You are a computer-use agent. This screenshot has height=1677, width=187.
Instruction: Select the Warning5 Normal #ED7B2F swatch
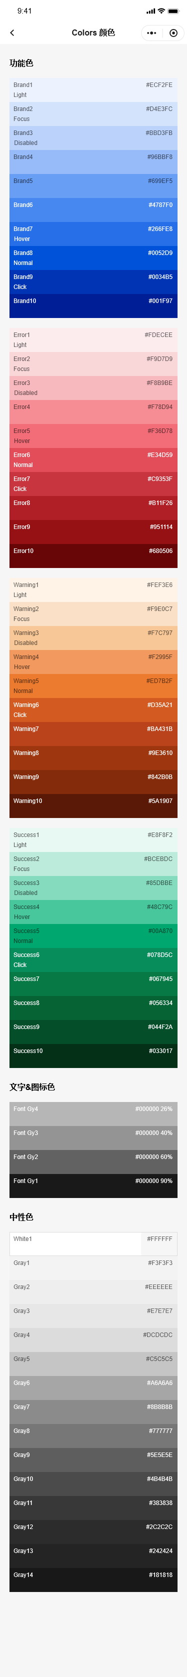pyautogui.click(x=94, y=685)
